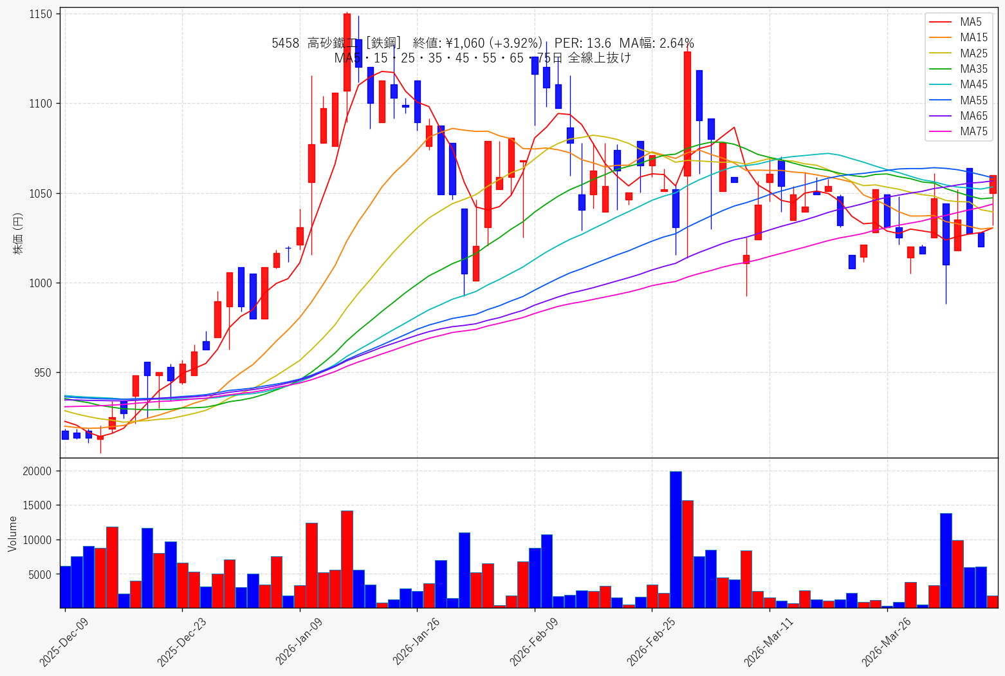Click the MA5 legend label

(x=971, y=22)
